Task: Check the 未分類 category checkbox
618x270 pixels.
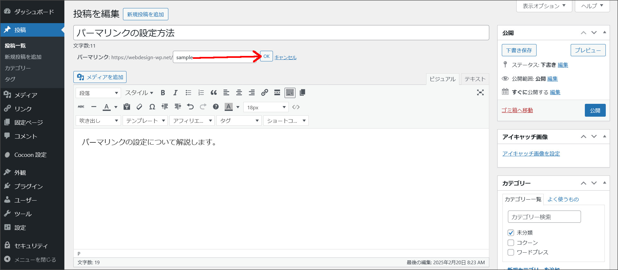Action: (x=511, y=233)
